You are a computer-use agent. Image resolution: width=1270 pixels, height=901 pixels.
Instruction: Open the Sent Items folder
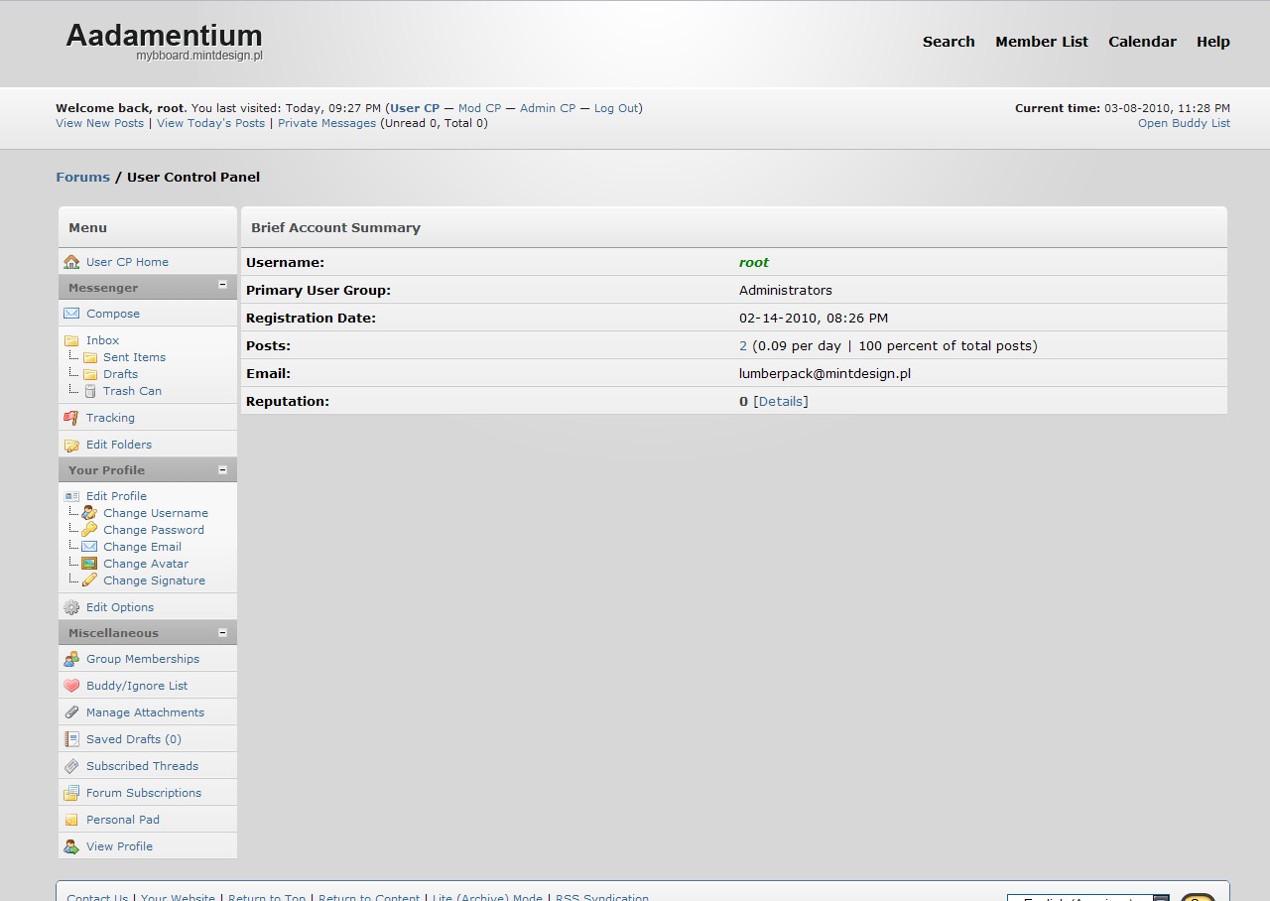pos(134,357)
